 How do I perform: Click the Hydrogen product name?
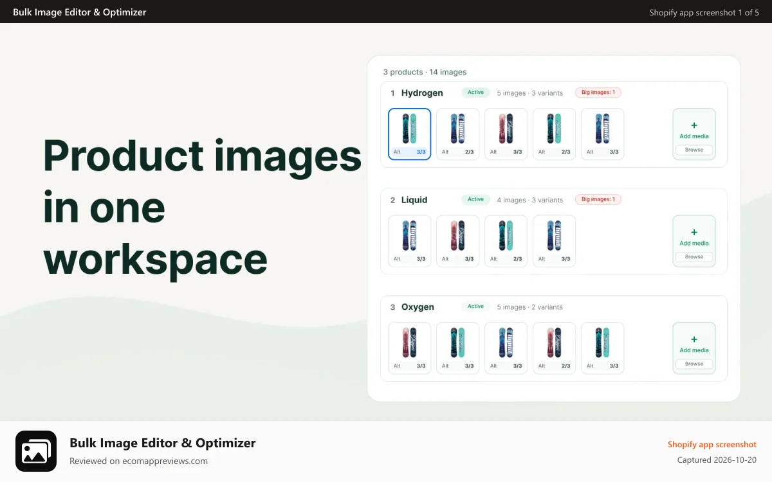(x=422, y=93)
